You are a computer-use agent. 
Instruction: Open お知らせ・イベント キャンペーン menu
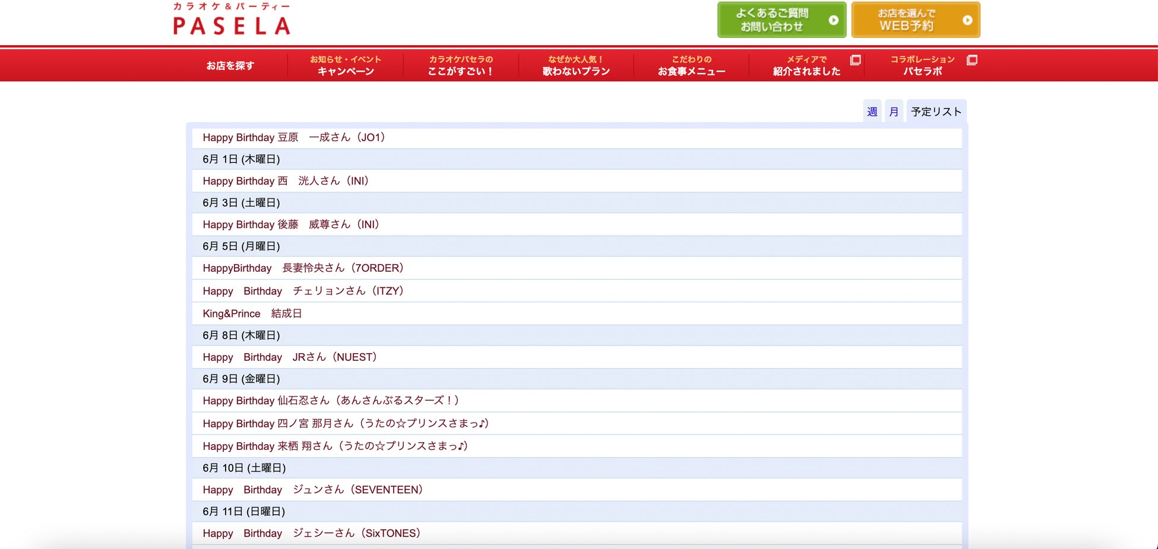346,65
